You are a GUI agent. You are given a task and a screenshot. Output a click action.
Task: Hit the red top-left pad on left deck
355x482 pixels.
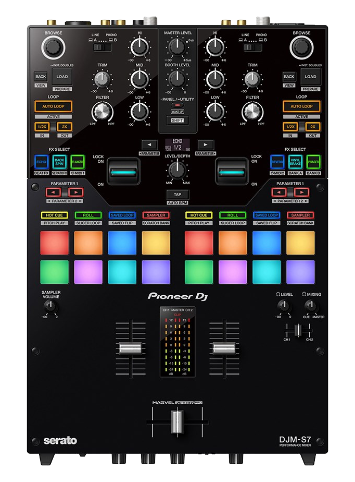tap(54, 243)
